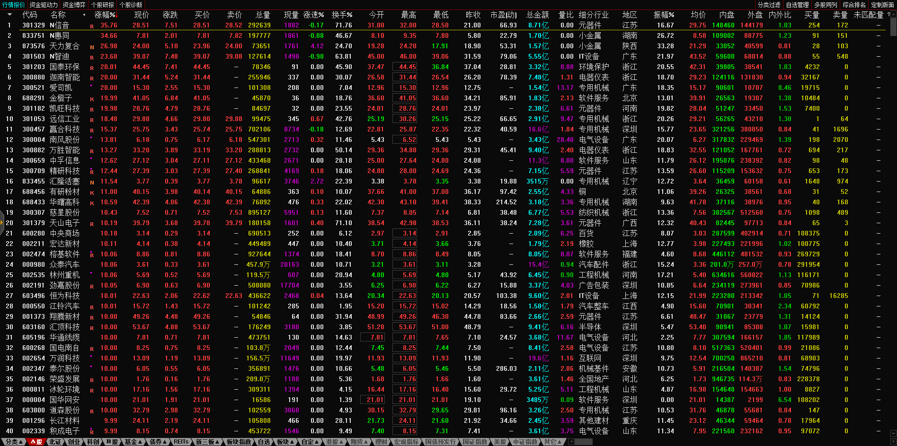Viewport: 897px width, 446px height.
Task: Open the 新三板 tab submenu
Action: [207, 442]
